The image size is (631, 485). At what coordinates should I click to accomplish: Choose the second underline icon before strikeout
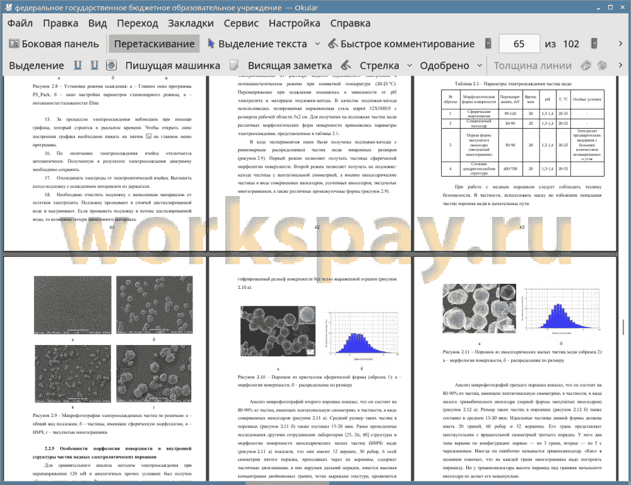[95, 65]
